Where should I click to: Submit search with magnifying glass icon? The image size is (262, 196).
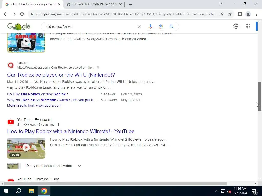click(171, 27)
